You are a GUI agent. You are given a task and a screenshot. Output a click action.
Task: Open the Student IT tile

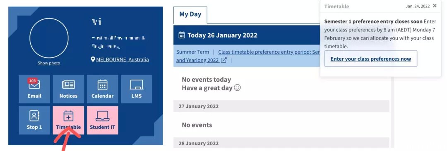coord(102,120)
